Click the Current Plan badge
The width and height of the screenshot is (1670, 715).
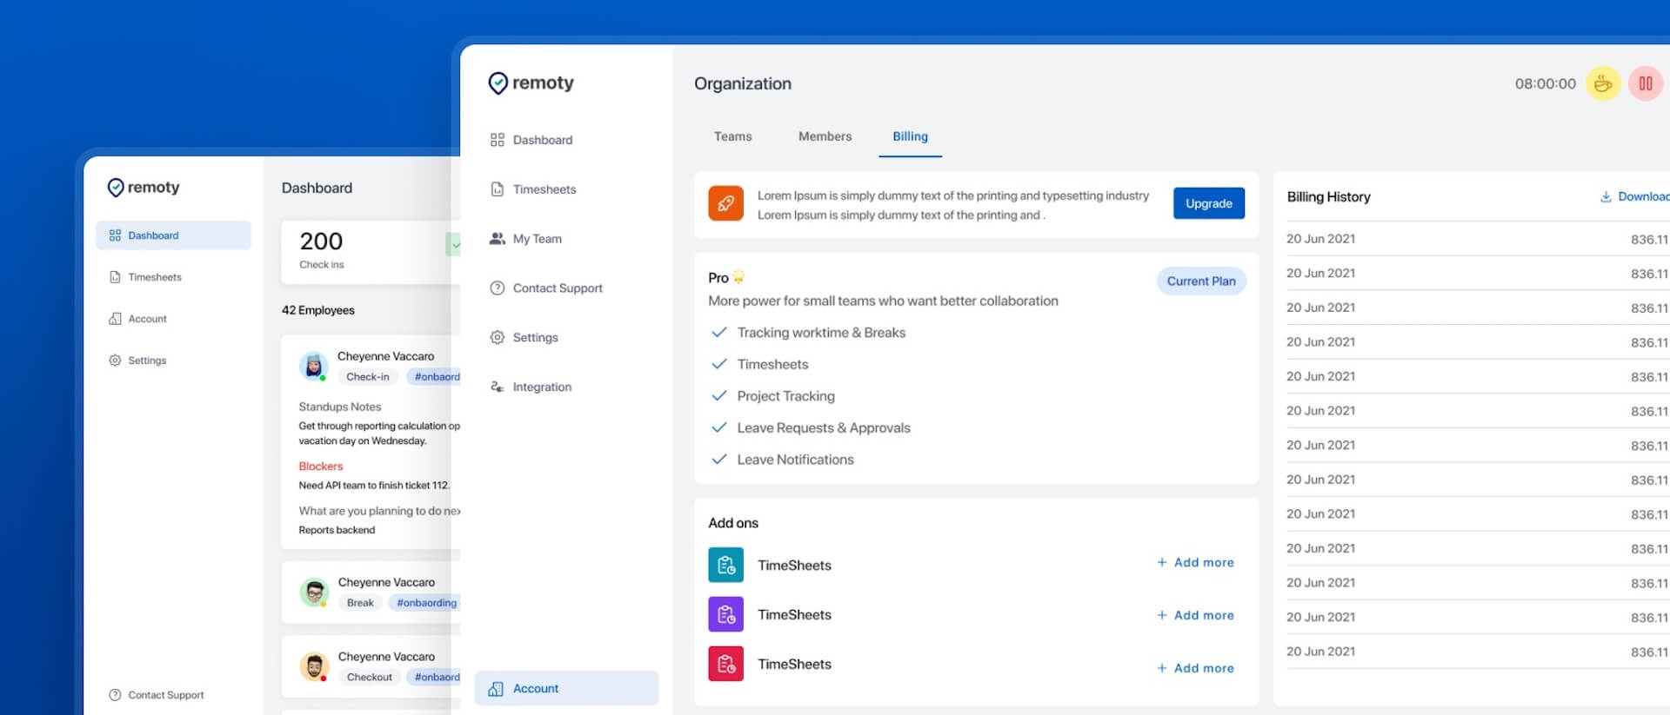pyautogui.click(x=1201, y=281)
